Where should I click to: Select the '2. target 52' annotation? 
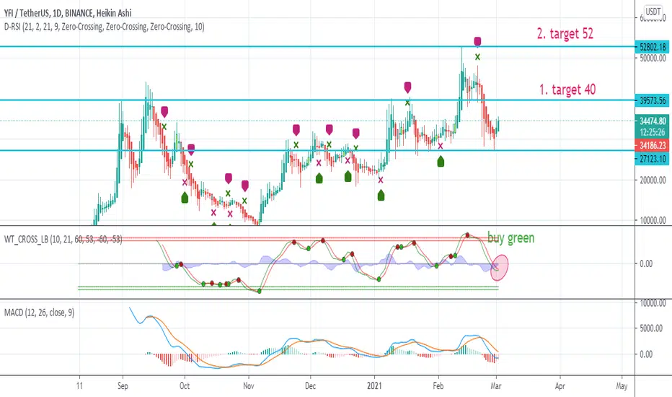[x=565, y=33]
